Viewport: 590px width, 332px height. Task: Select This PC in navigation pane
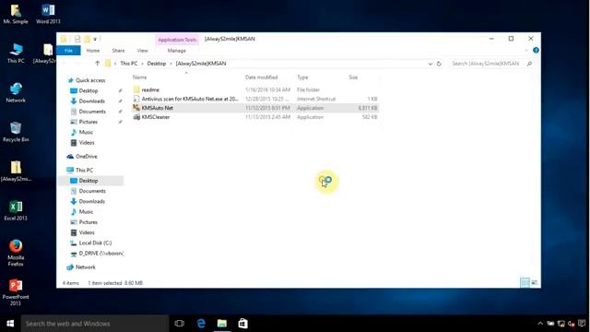[x=84, y=170]
